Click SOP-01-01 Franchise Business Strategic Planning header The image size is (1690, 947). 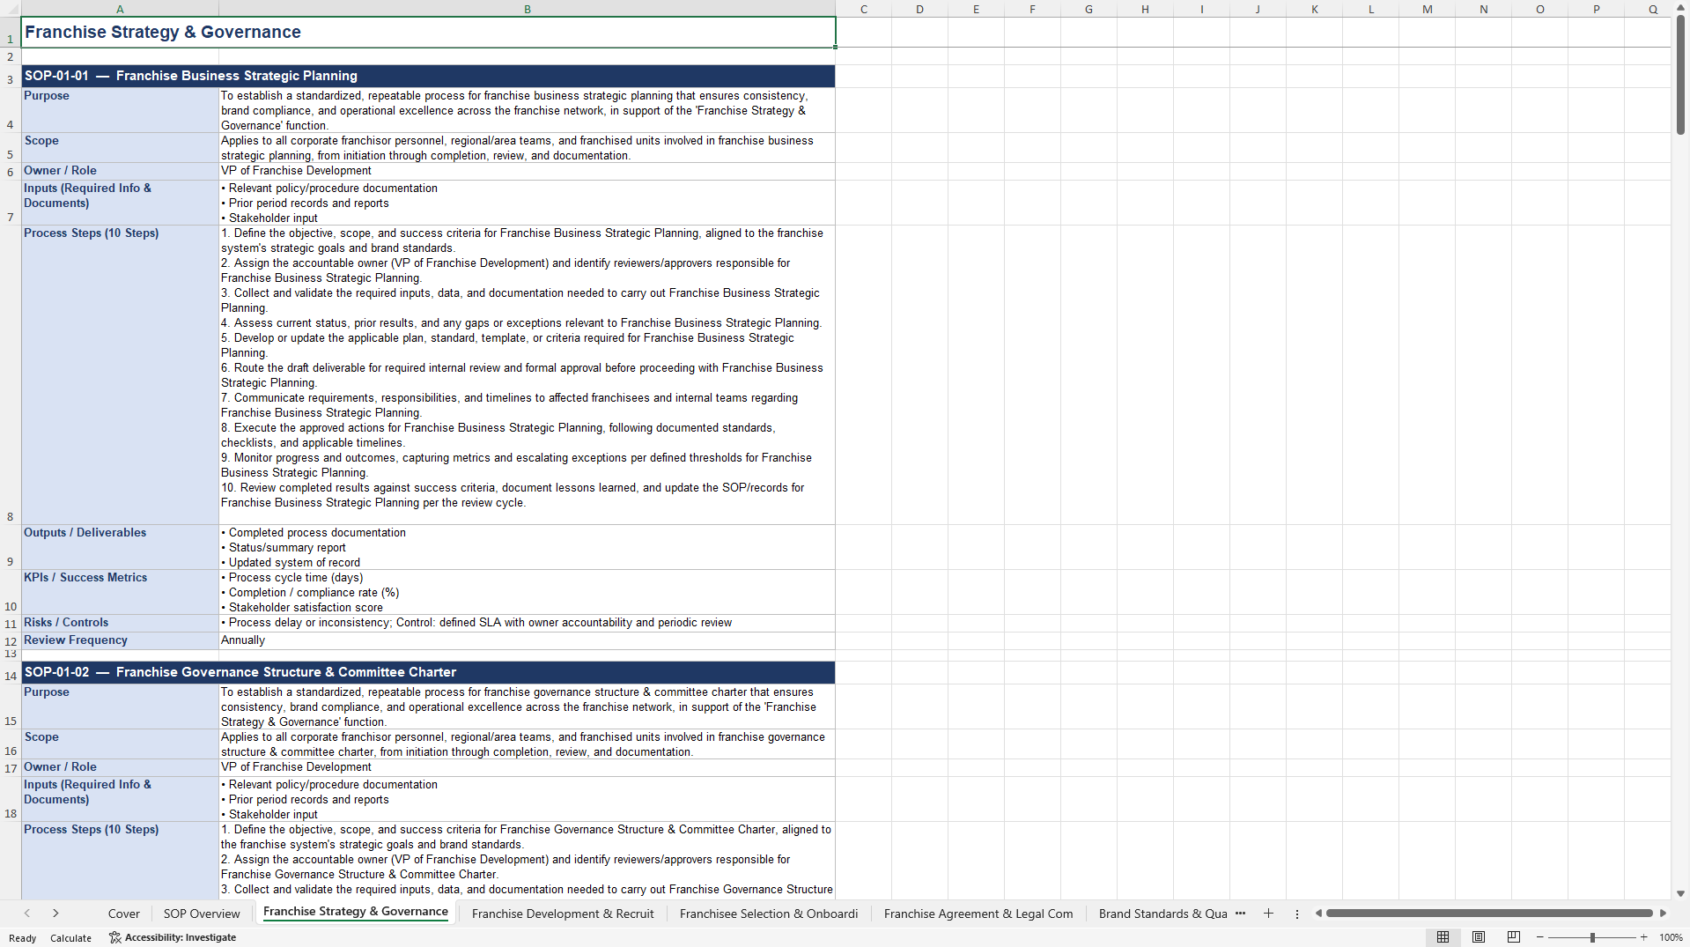pyautogui.click(x=428, y=76)
